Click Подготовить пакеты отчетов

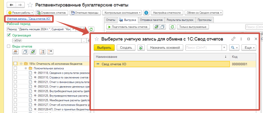pyautogui.click(x=128, y=27)
